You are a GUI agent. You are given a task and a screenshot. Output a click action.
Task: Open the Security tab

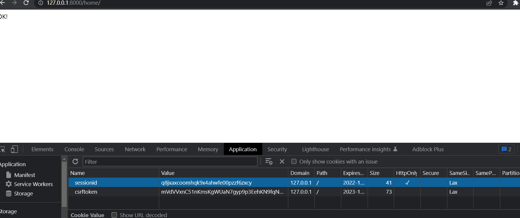(x=277, y=149)
